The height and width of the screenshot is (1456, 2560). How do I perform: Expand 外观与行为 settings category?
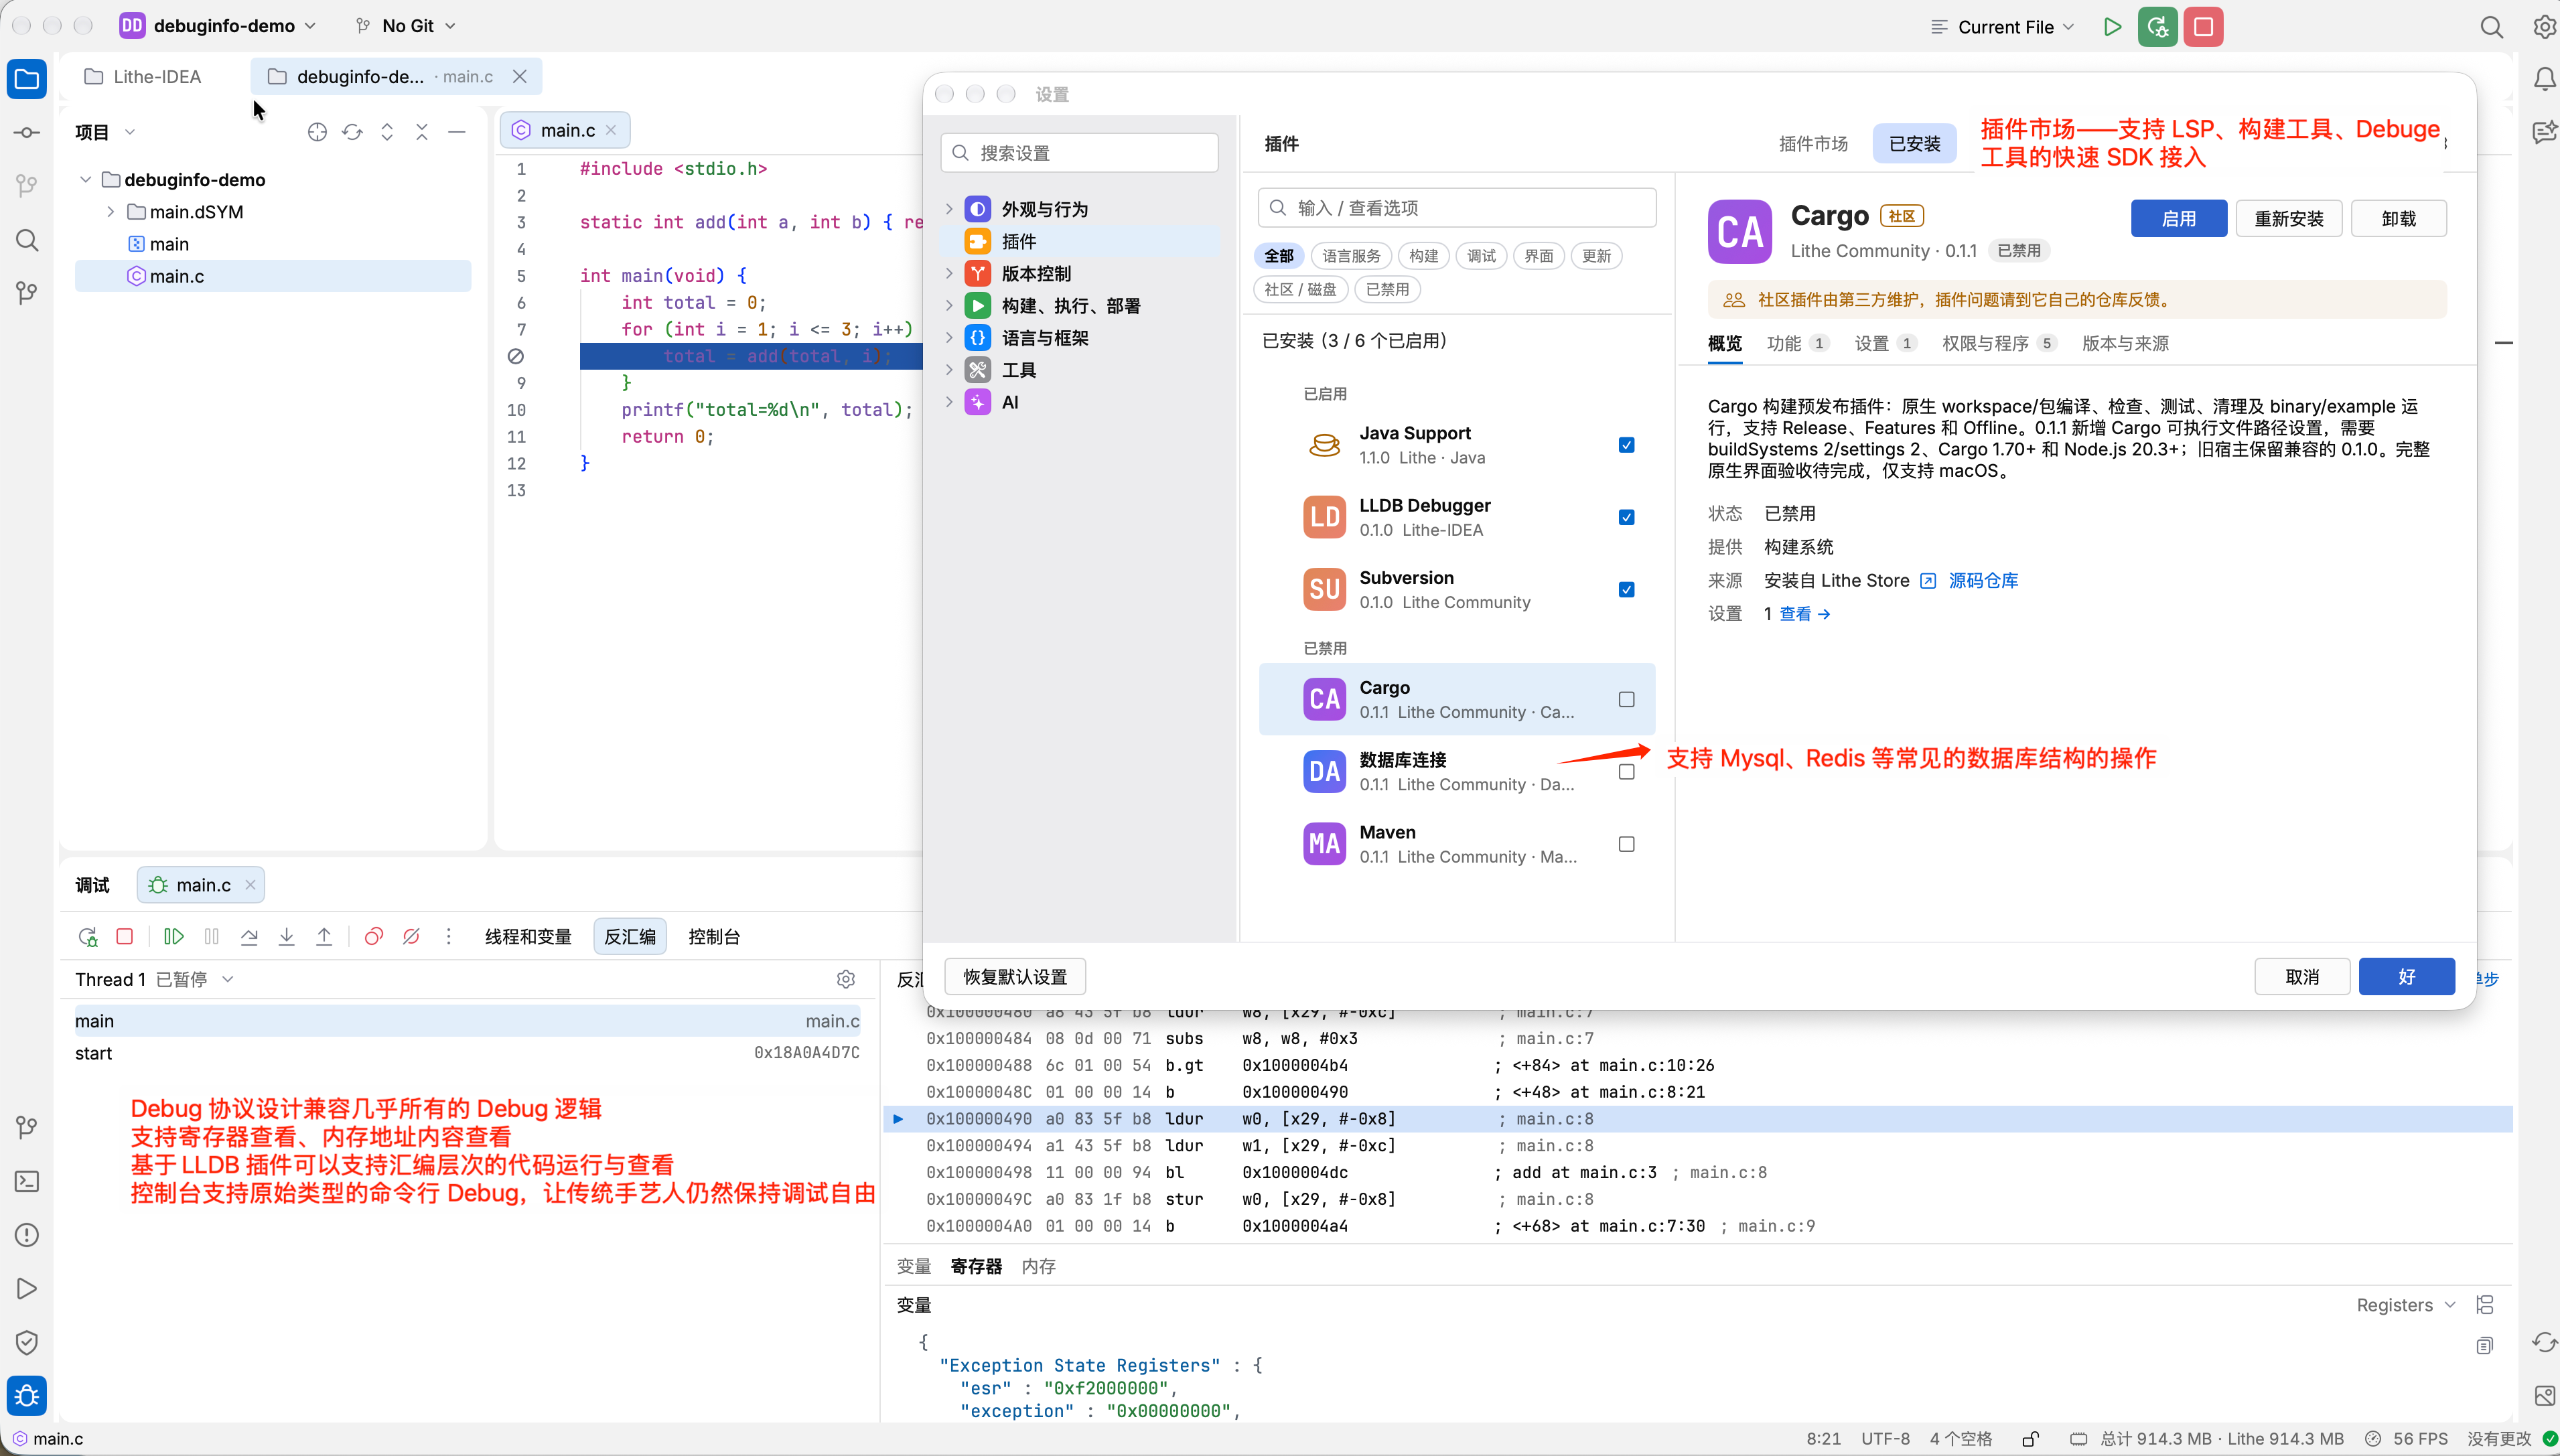[x=949, y=209]
